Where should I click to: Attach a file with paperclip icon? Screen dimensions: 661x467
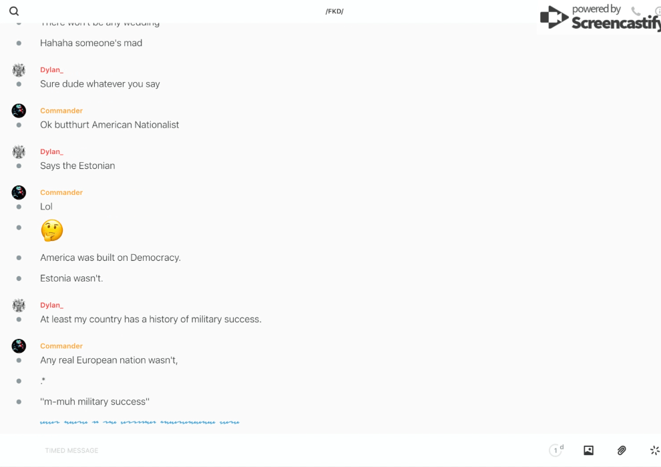(x=622, y=450)
